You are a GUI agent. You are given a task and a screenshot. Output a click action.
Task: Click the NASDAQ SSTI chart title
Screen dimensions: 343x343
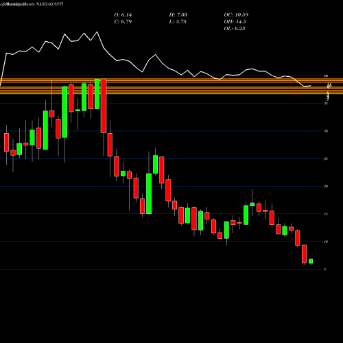coord(32,4)
